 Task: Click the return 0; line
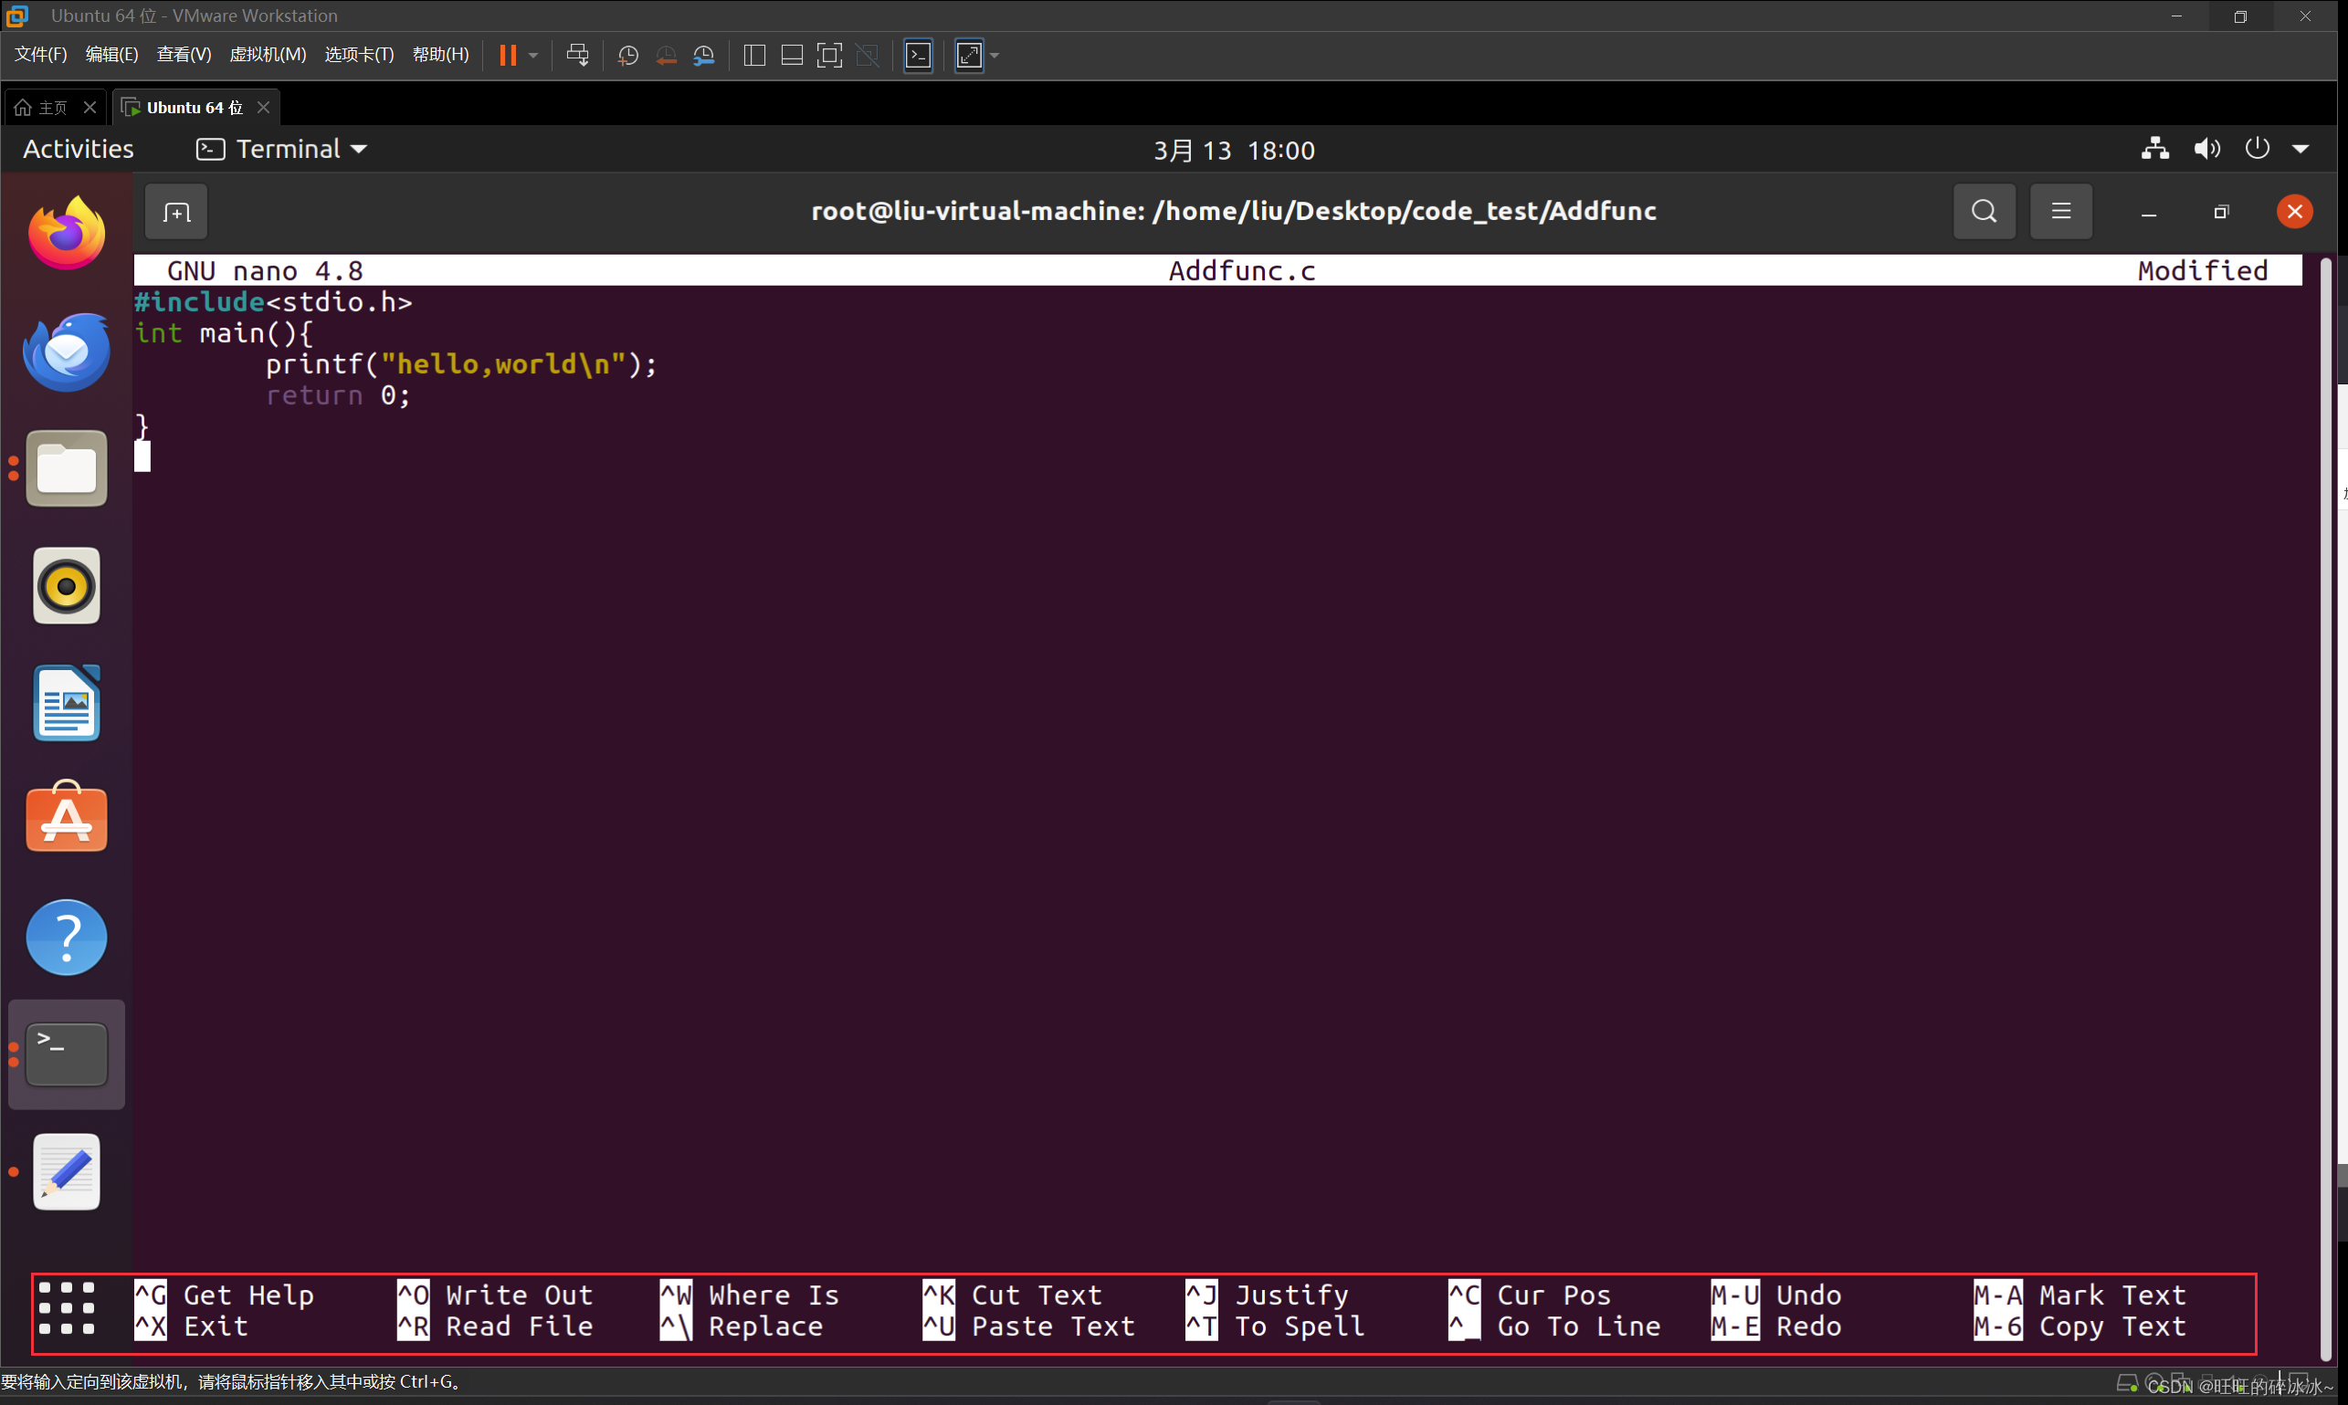tap(338, 395)
